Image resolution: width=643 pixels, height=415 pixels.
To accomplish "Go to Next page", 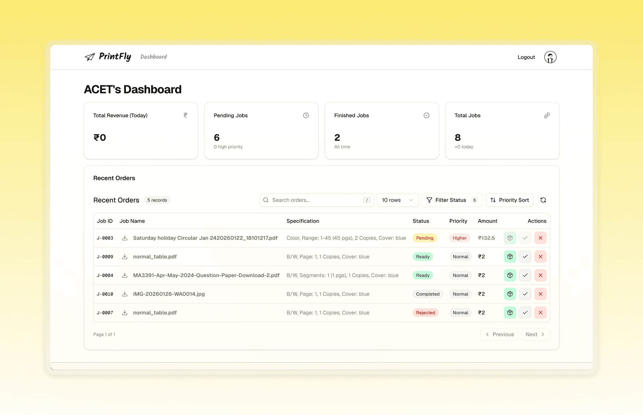I will 535,334.
